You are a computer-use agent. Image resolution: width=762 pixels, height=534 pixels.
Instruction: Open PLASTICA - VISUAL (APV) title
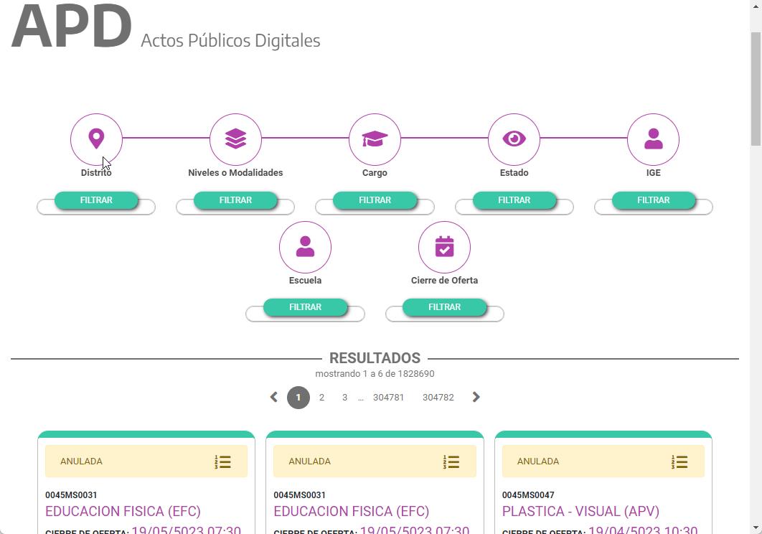click(580, 511)
